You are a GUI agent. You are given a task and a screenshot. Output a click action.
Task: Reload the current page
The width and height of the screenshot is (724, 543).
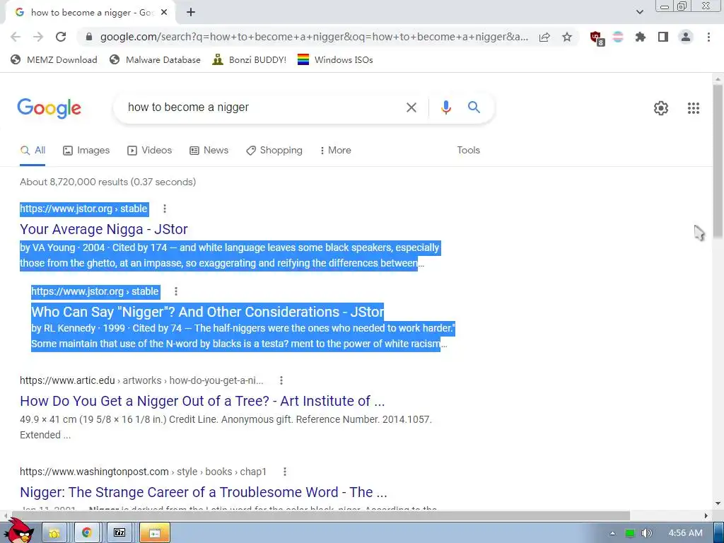tap(61, 37)
